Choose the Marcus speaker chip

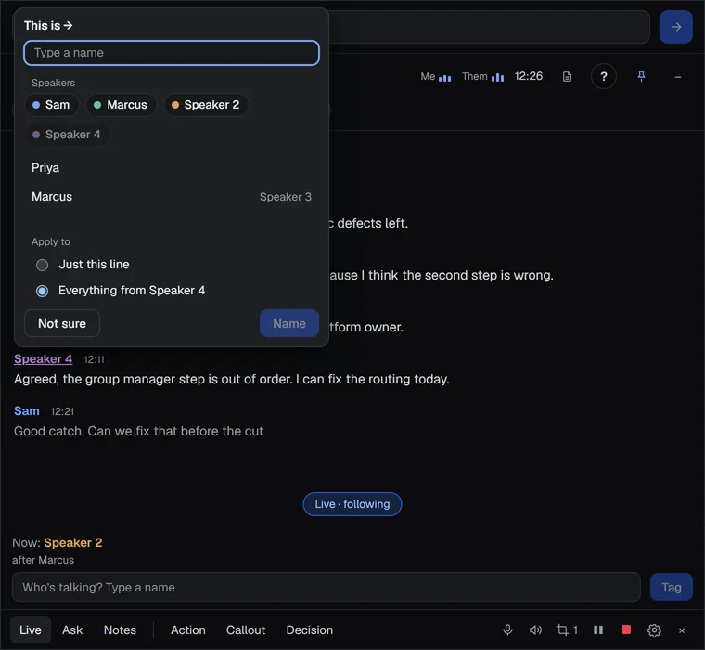pyautogui.click(x=121, y=105)
